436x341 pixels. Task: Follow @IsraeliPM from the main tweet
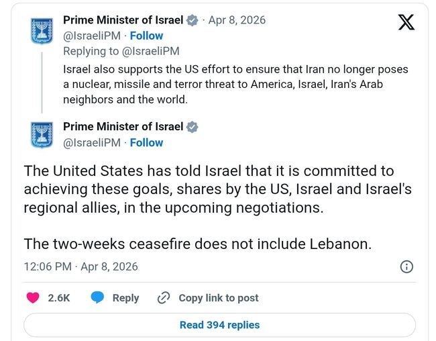click(x=146, y=142)
